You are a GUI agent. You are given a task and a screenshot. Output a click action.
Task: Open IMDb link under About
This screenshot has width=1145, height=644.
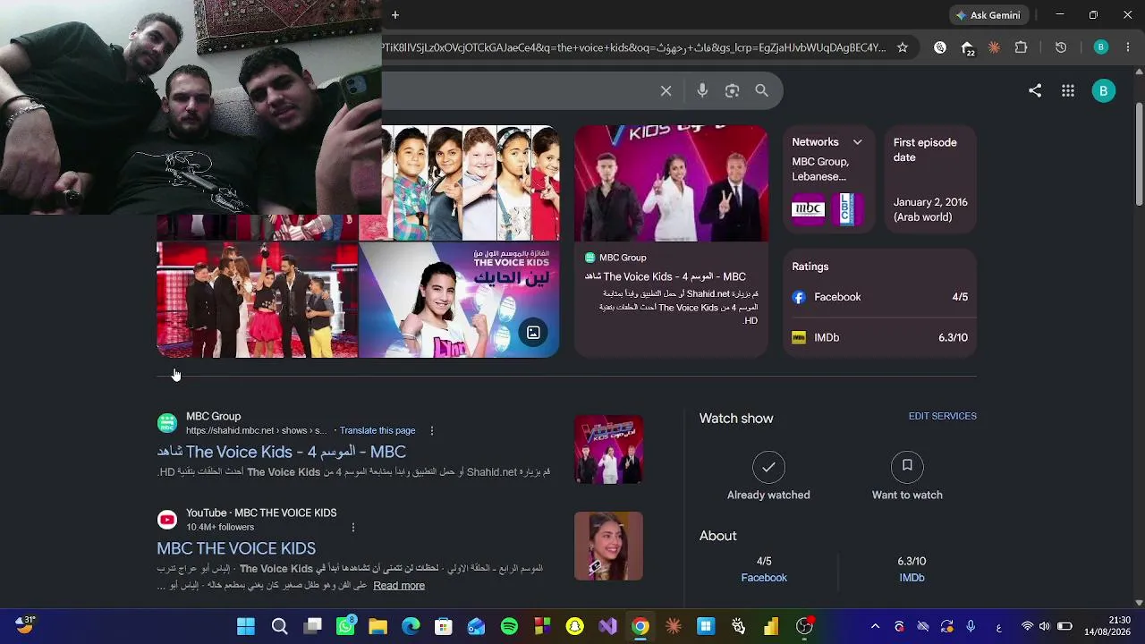[x=912, y=578]
